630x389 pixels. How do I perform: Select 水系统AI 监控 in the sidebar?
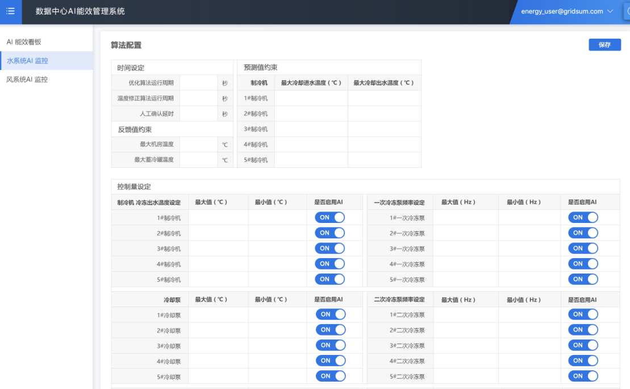click(27, 61)
